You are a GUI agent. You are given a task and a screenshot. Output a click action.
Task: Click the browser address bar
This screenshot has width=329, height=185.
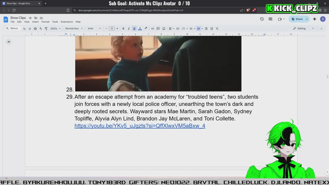tap(154, 10)
